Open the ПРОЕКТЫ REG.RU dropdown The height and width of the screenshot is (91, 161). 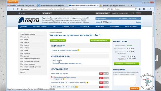[x=103, y=13]
